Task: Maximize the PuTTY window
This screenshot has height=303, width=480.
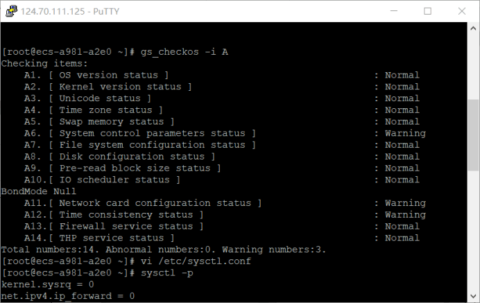Action: tap(428, 11)
